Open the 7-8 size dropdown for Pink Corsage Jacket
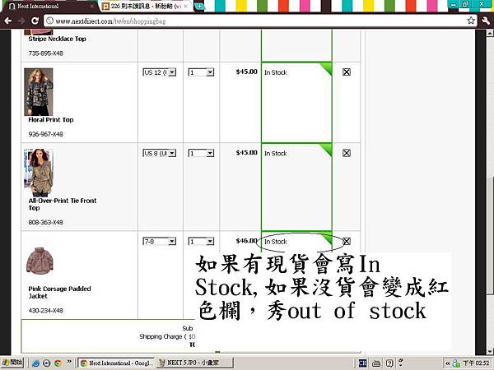 point(159,241)
